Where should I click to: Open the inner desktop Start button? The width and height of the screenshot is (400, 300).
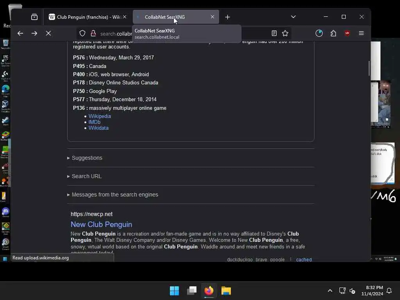(5, 259)
